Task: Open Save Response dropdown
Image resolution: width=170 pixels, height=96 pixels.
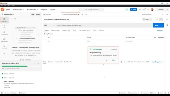Action: [157, 62]
